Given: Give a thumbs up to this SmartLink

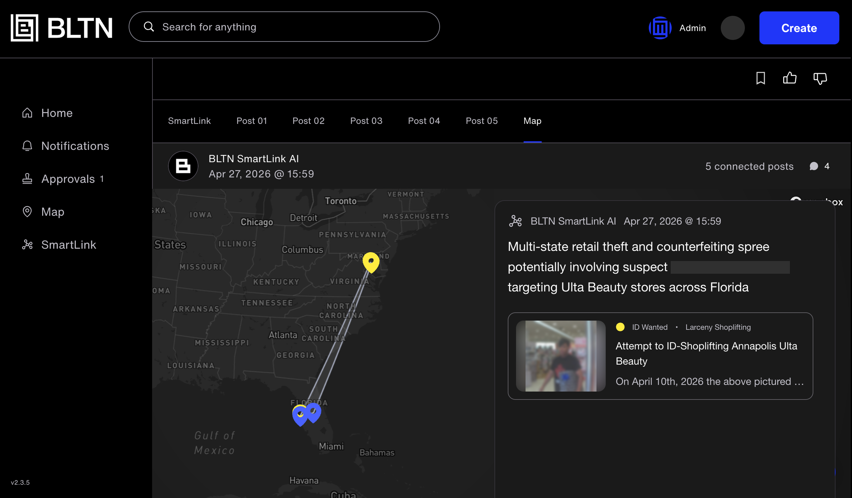Looking at the screenshot, I should [790, 78].
